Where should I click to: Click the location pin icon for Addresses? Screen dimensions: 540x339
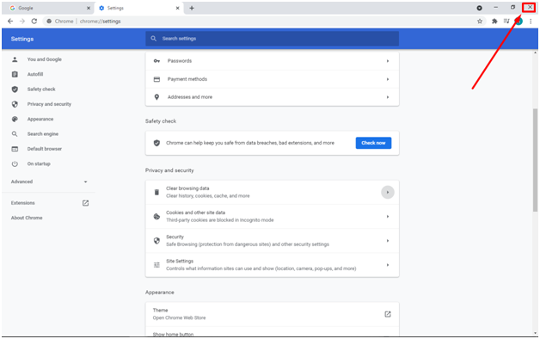point(156,97)
